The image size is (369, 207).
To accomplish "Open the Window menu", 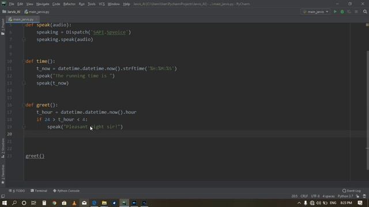I will (114, 4).
